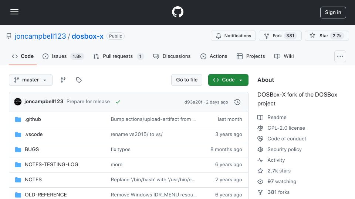The width and height of the screenshot is (355, 199).
Task: Click the Notifications bell button
Action: click(x=233, y=36)
